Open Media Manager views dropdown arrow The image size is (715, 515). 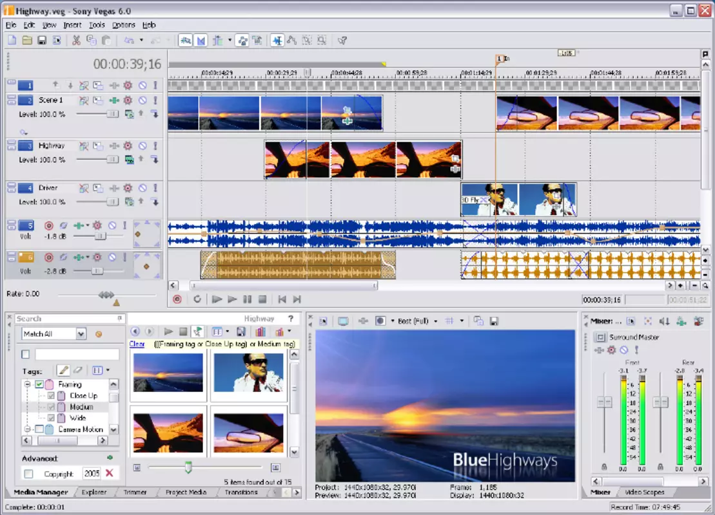pyautogui.click(x=228, y=332)
